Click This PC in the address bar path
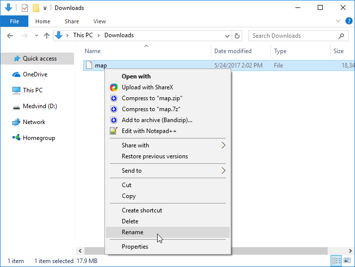 point(83,35)
